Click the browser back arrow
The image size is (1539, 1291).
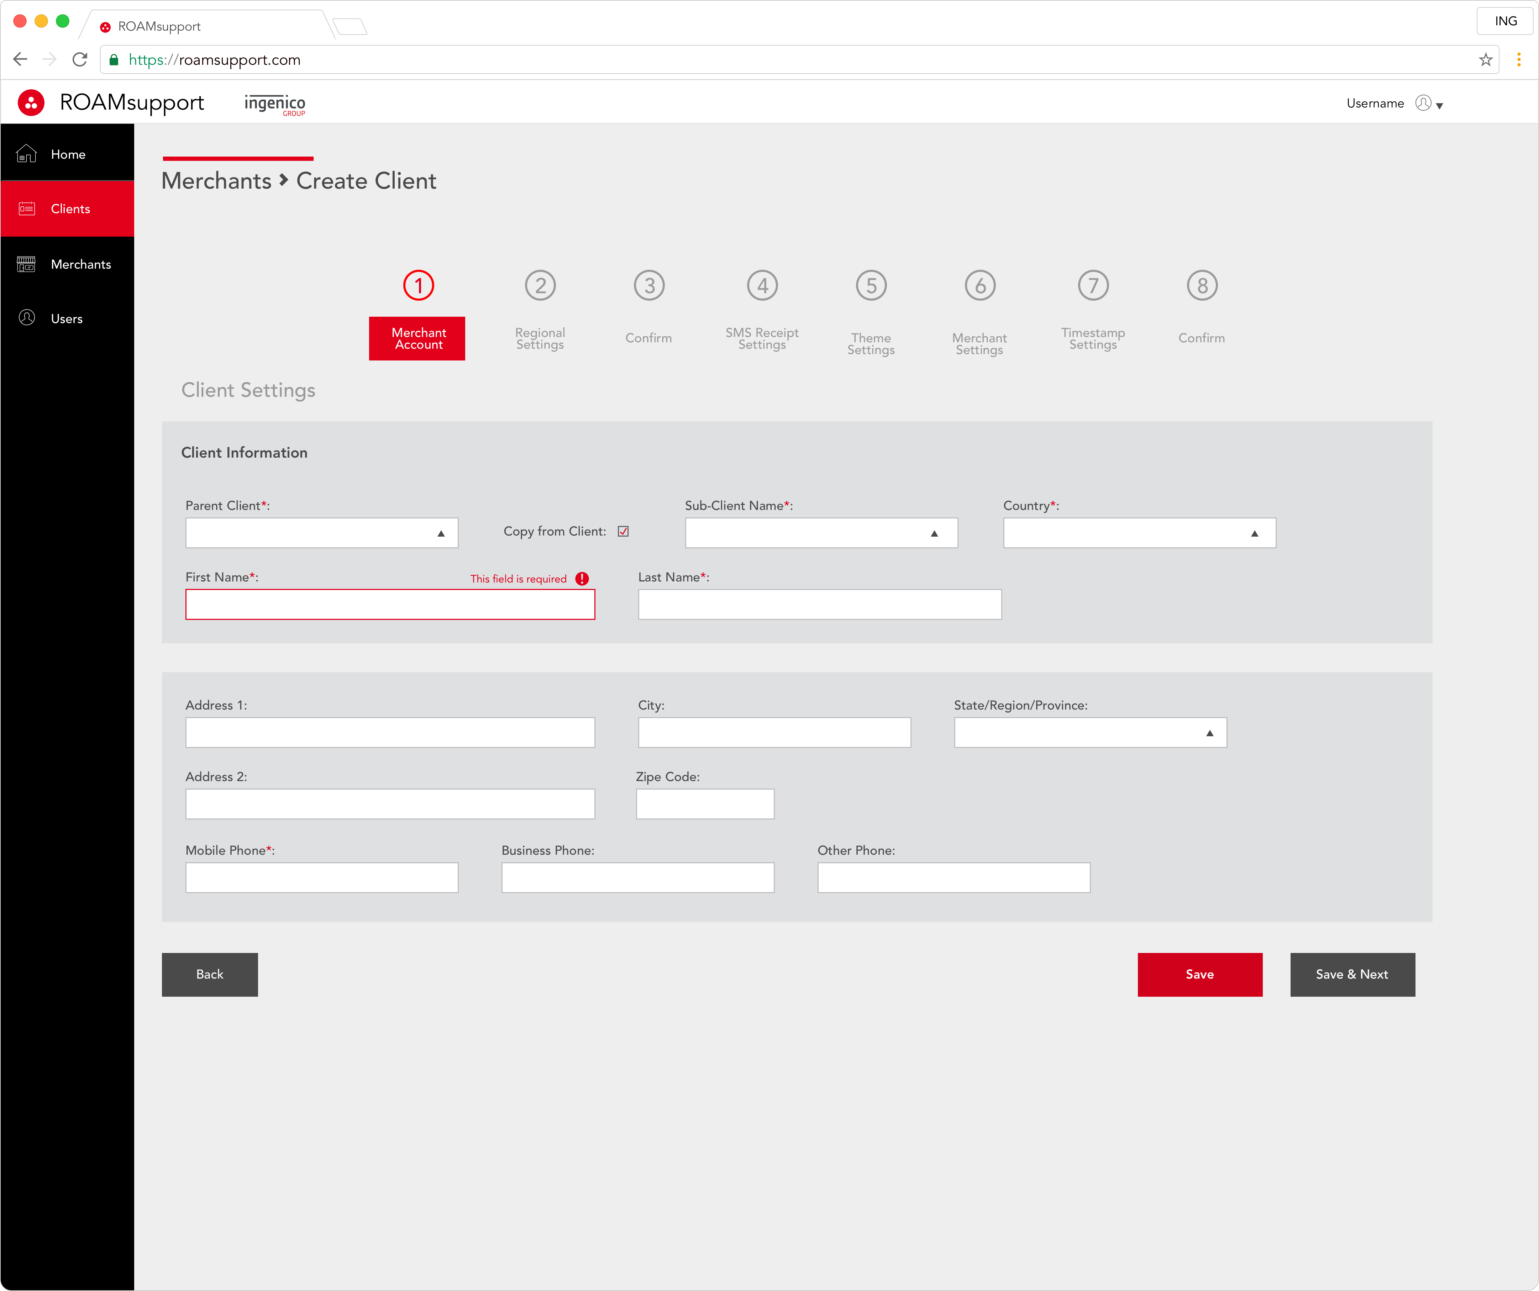(20, 59)
